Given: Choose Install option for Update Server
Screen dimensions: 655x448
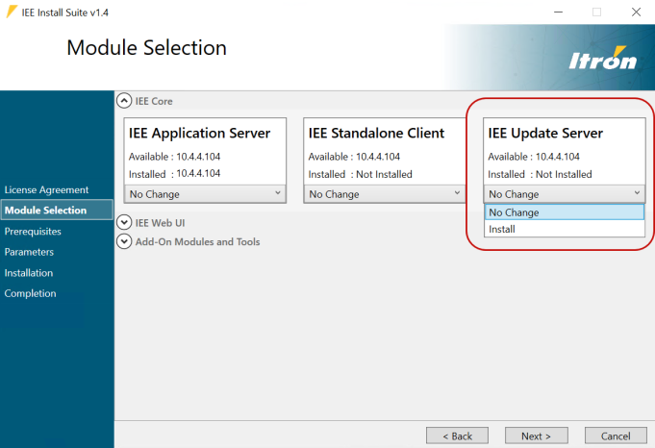Looking at the screenshot, I should tap(565, 229).
